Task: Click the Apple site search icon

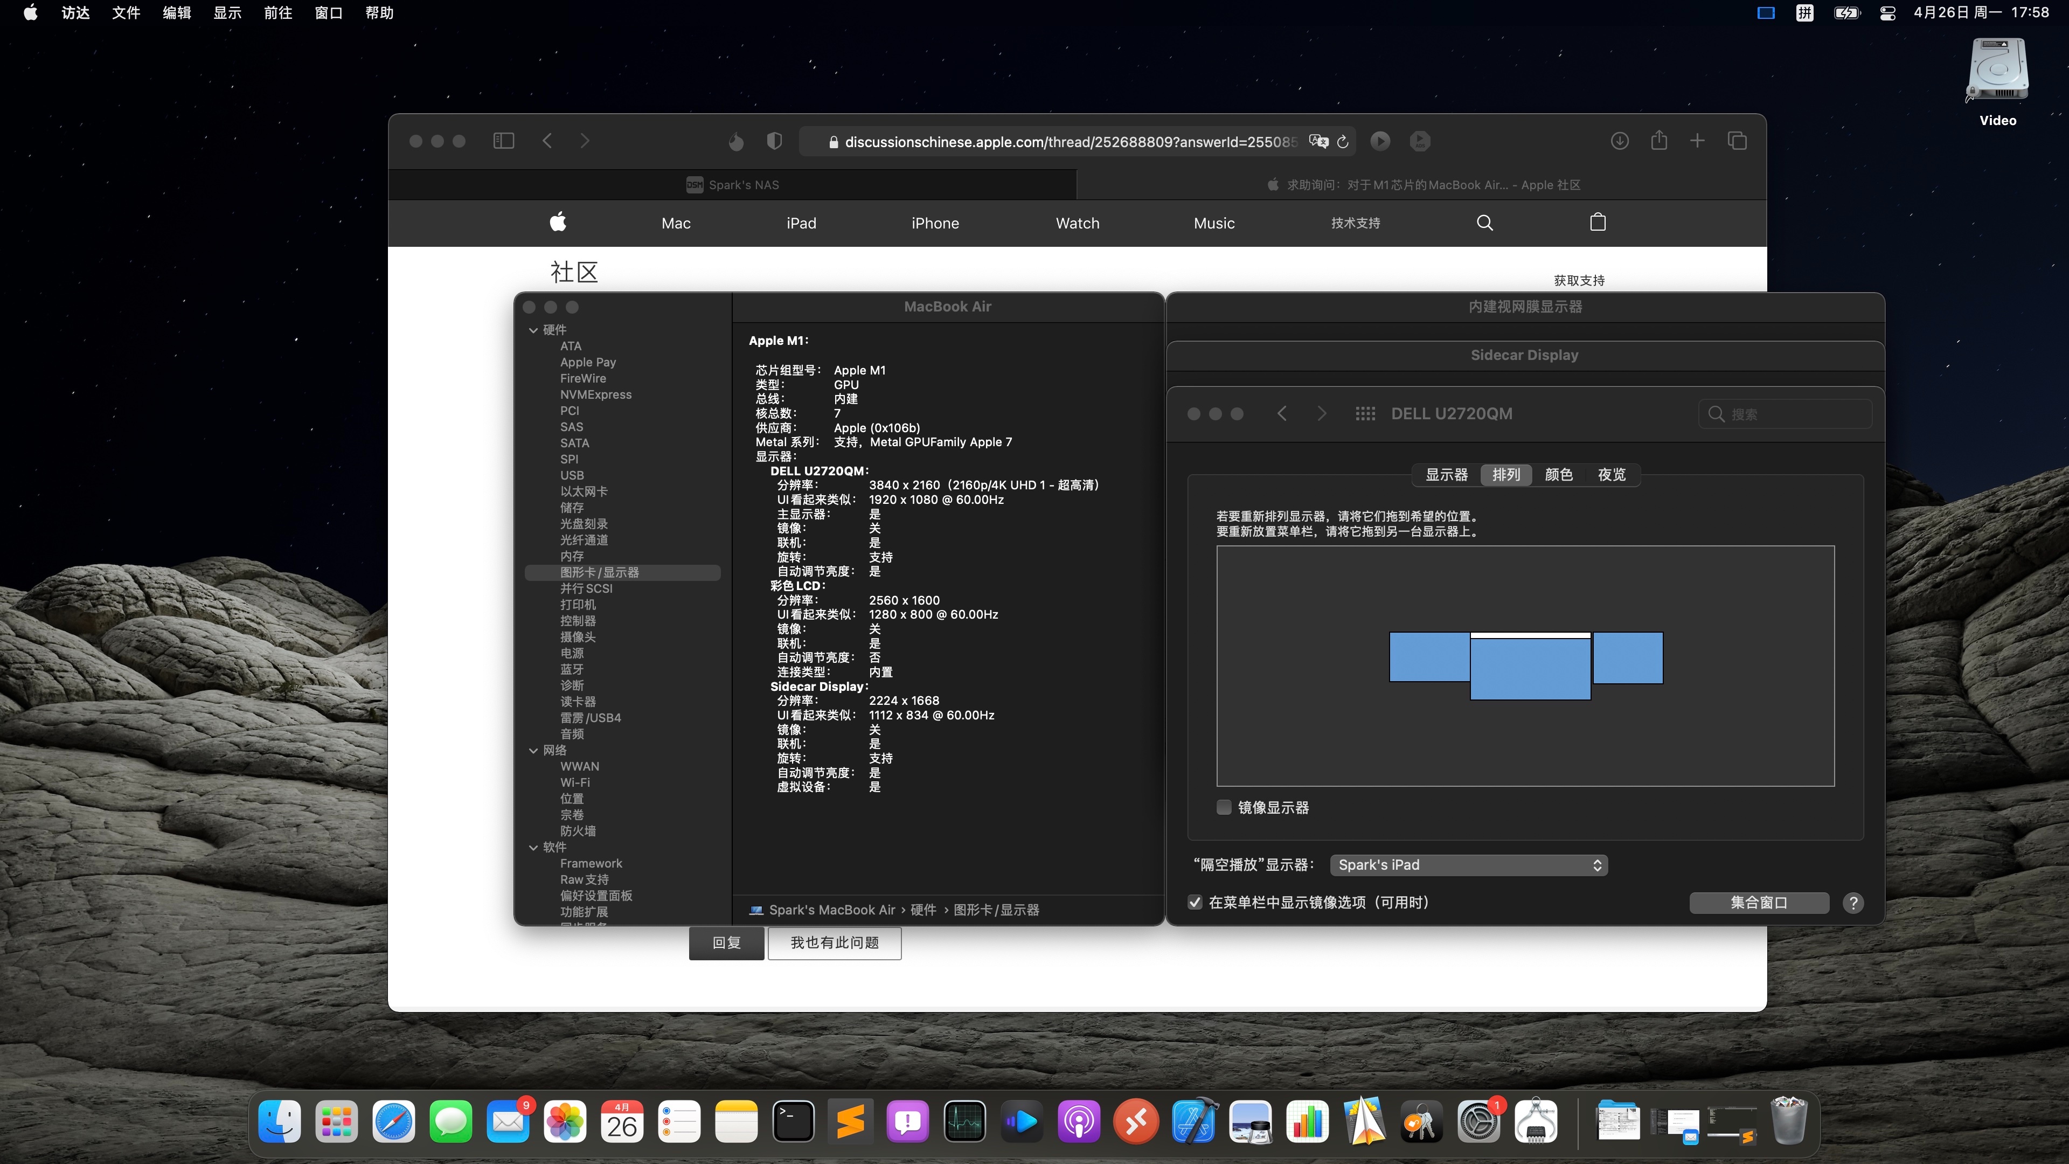Action: (1484, 223)
